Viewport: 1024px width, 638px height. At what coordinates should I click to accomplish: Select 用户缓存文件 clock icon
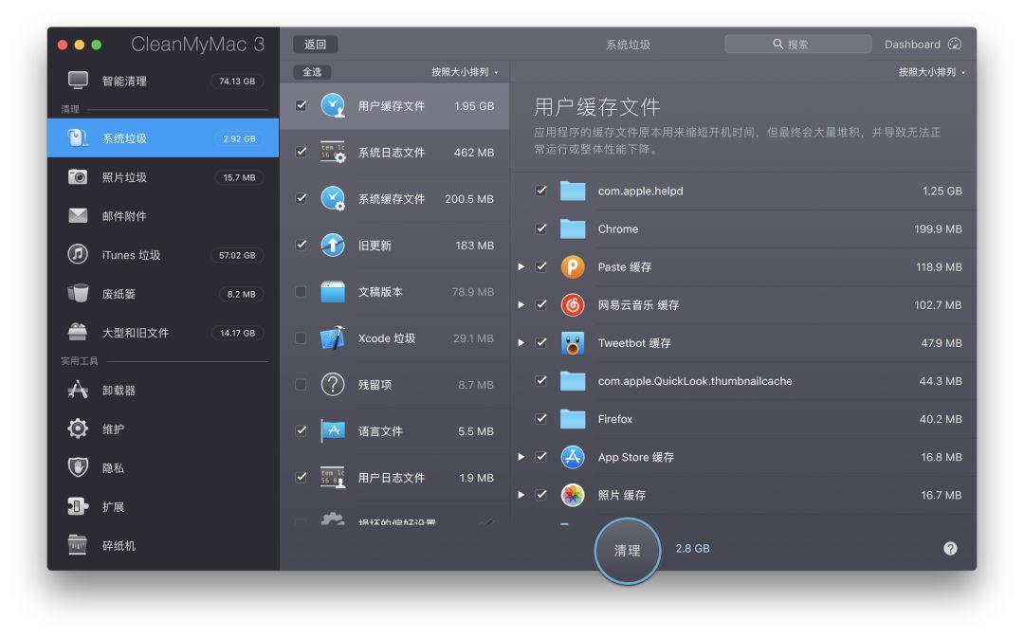333,105
